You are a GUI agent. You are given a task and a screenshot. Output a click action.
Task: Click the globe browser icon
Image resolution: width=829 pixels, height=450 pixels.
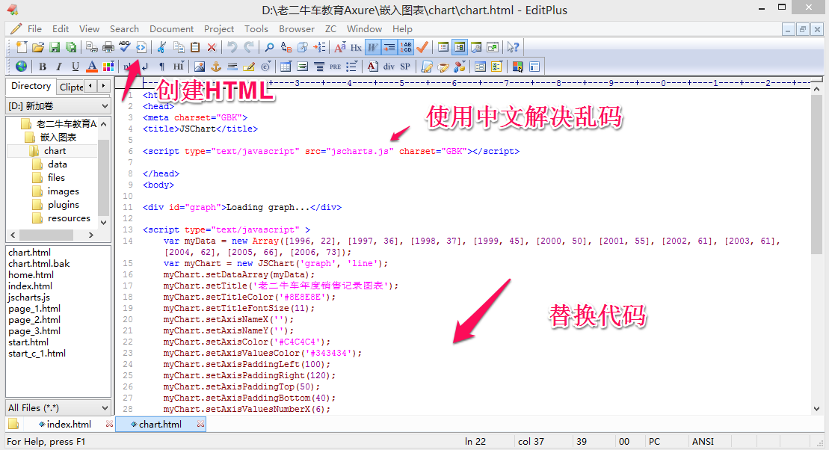21,67
